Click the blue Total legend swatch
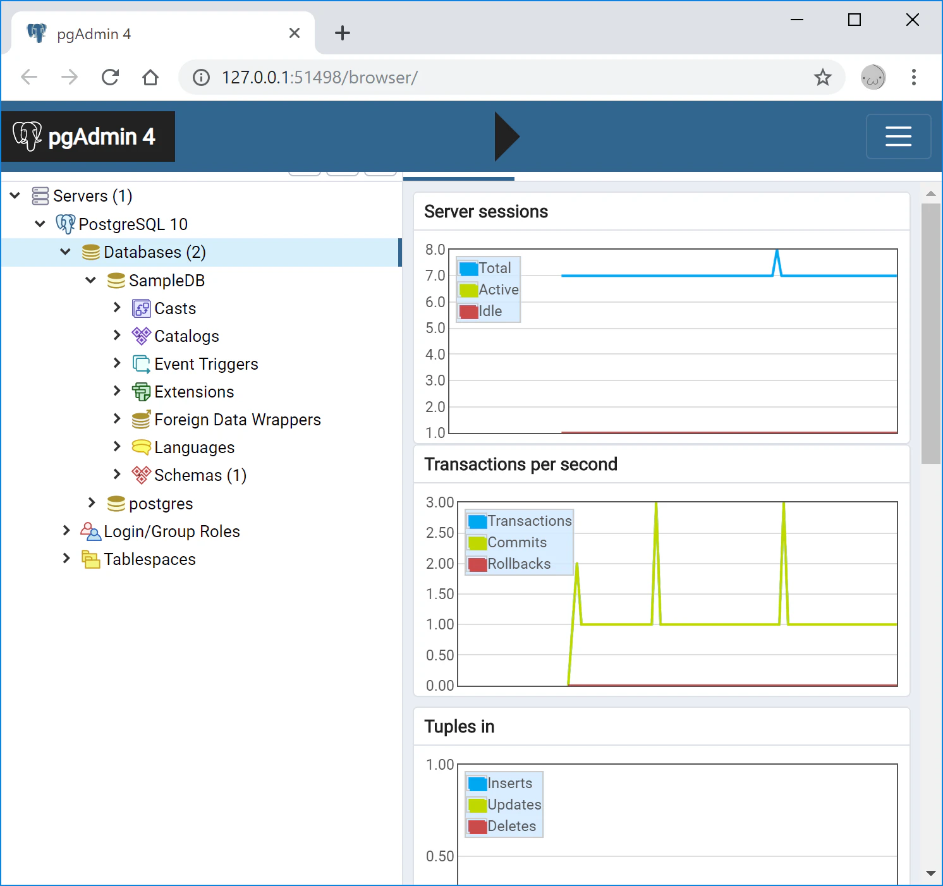This screenshot has width=943, height=886. pyautogui.click(x=468, y=269)
